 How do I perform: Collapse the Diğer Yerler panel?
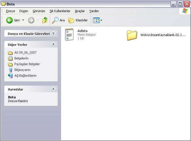click(53, 44)
